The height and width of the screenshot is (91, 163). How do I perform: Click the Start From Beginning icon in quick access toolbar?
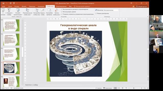click(14, 3)
